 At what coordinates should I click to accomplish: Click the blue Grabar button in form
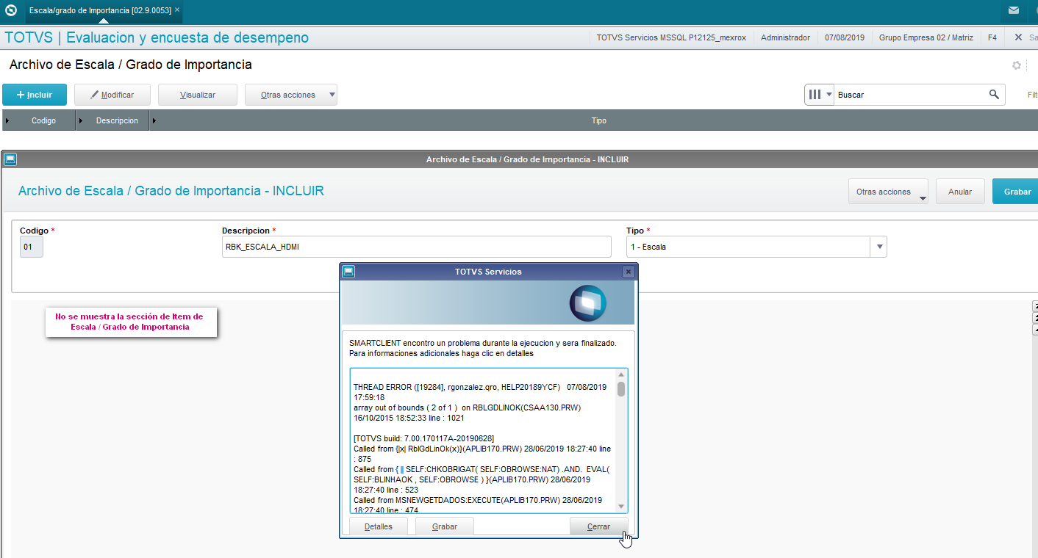coord(1017,191)
